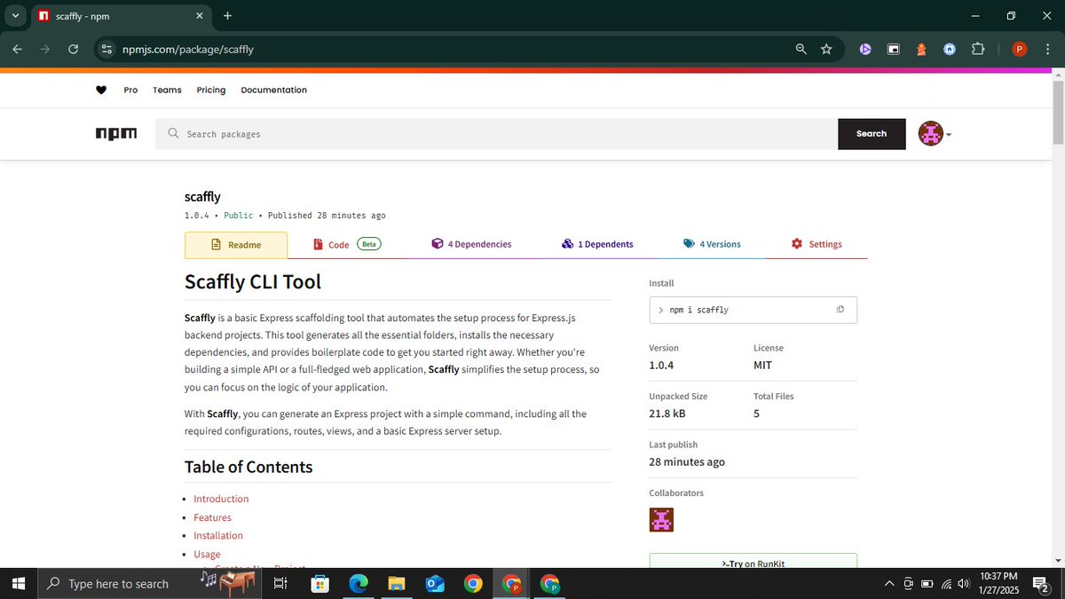Screen dimensions: 1065x599
Task: Open the tab search dropdown arrow
Action: pyautogui.click(x=15, y=16)
